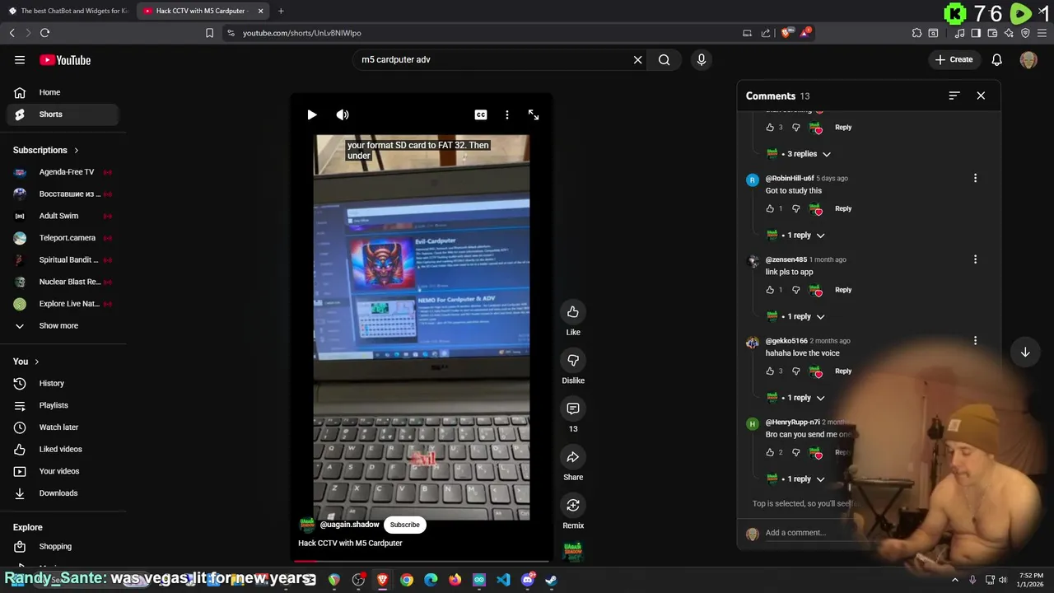Enter fullscreen for the Short
The width and height of the screenshot is (1054, 593).
(x=534, y=114)
